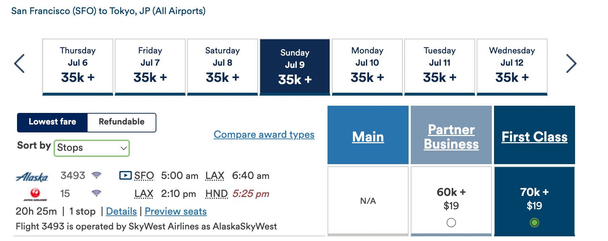Click the Japan Airlines logo
The height and width of the screenshot is (241, 608).
click(x=35, y=194)
